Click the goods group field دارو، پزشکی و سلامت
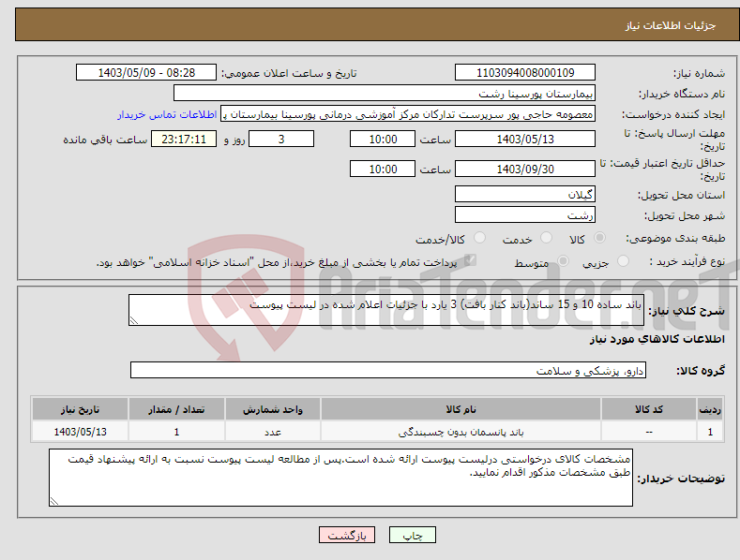The width and height of the screenshot is (740, 560). [388, 370]
